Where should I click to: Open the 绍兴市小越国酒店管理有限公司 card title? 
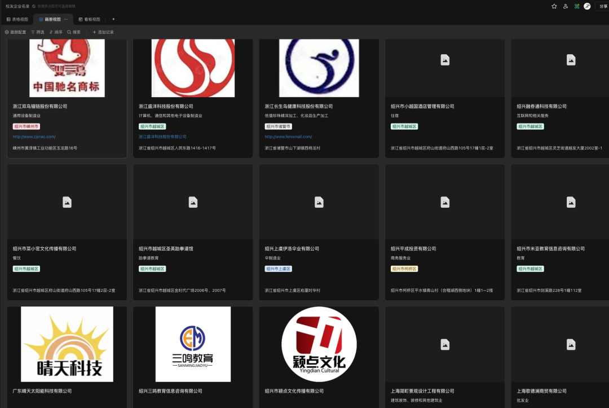click(x=422, y=107)
